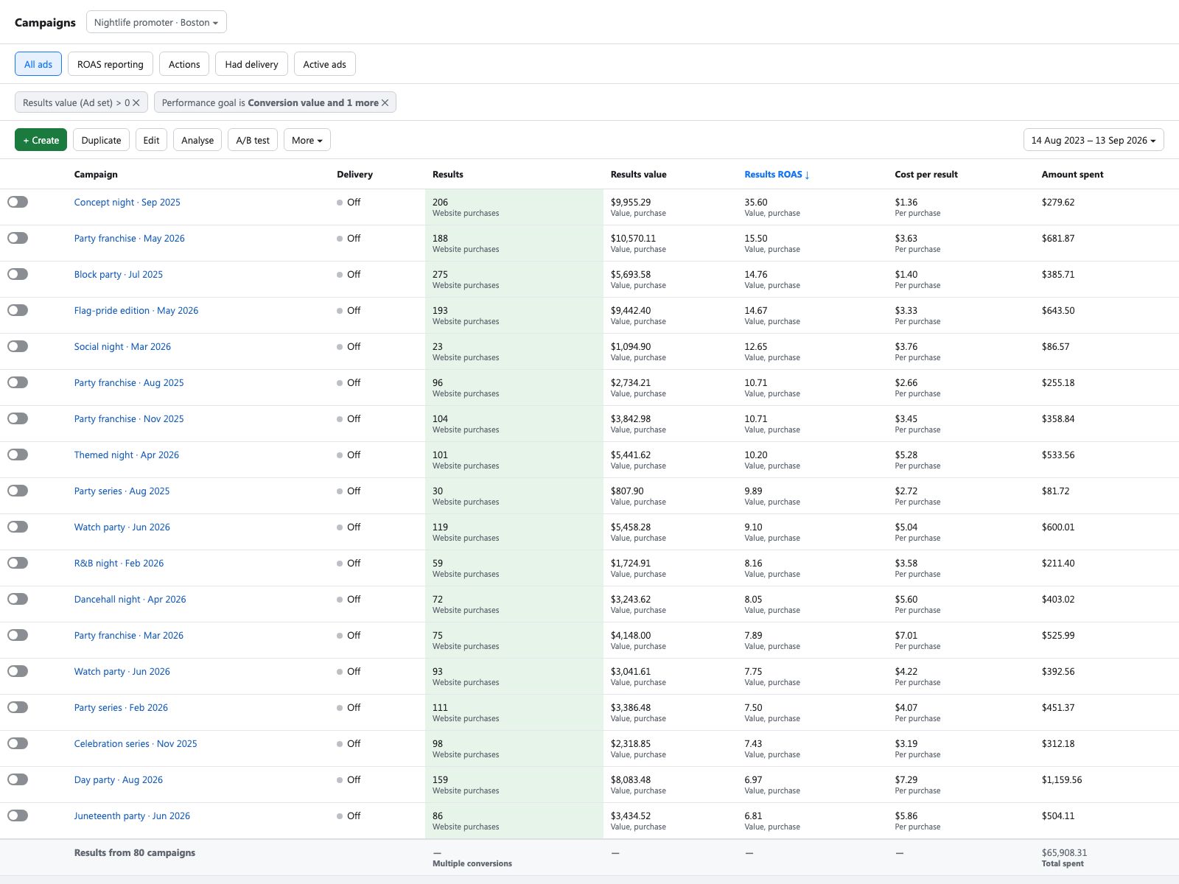This screenshot has height=884, width=1179.
Task: Click the Duplicate button
Action: (x=101, y=140)
